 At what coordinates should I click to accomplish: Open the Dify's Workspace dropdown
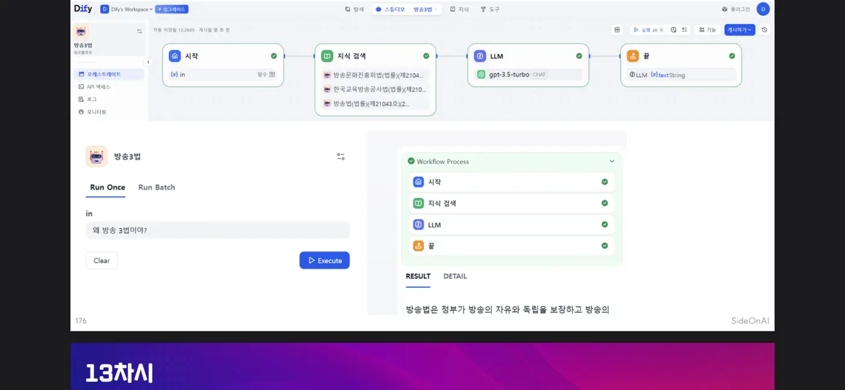[127, 9]
